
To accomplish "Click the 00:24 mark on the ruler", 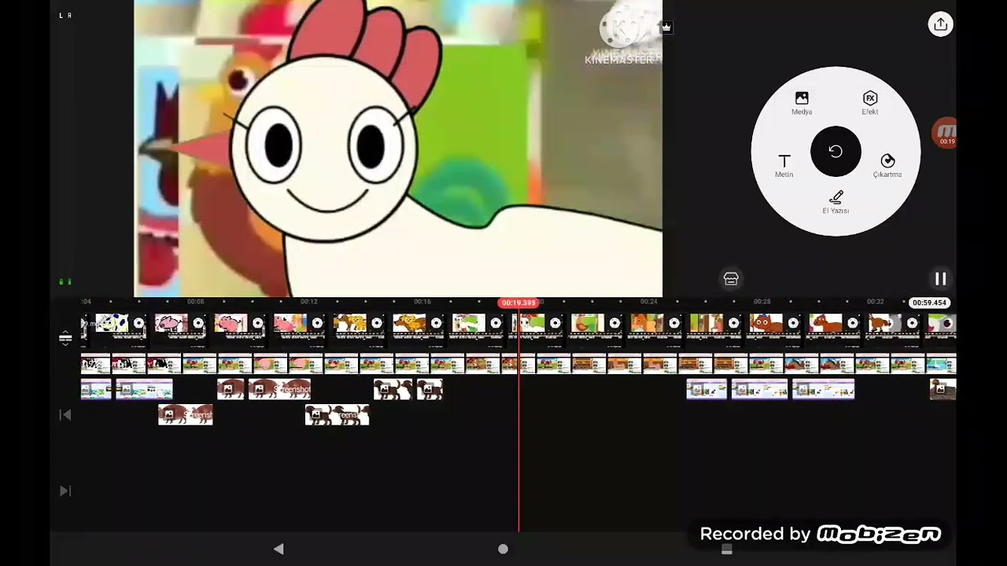I will pos(649,302).
